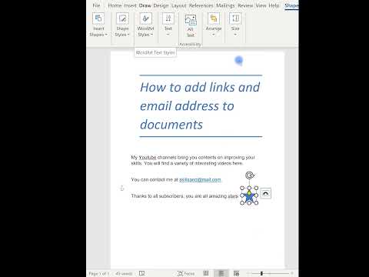Expand the Size dropdown arrow
This screenshot has width=369, height=277.
[235, 35]
